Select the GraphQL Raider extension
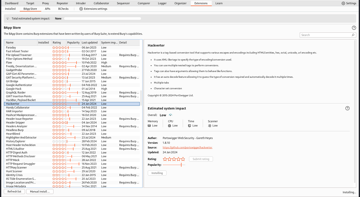This screenshot has height=197, width=360. 72,92
